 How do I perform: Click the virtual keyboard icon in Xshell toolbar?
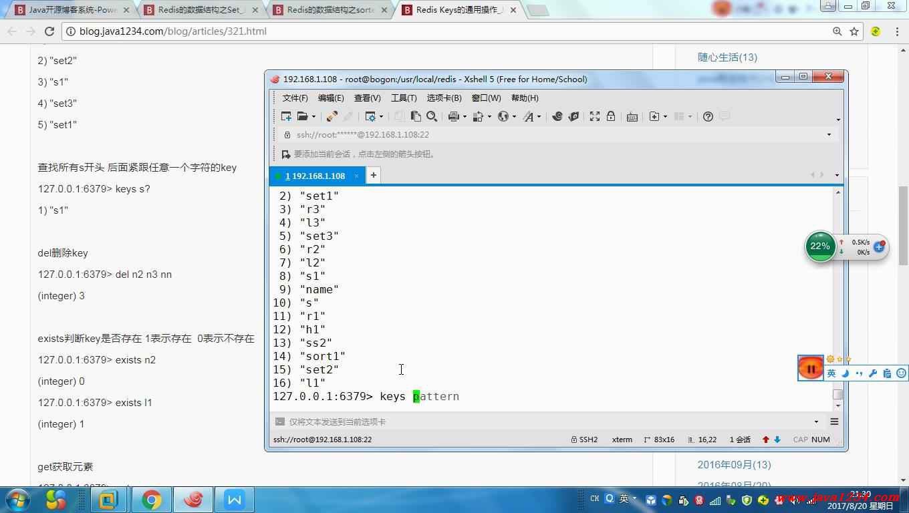632,116
